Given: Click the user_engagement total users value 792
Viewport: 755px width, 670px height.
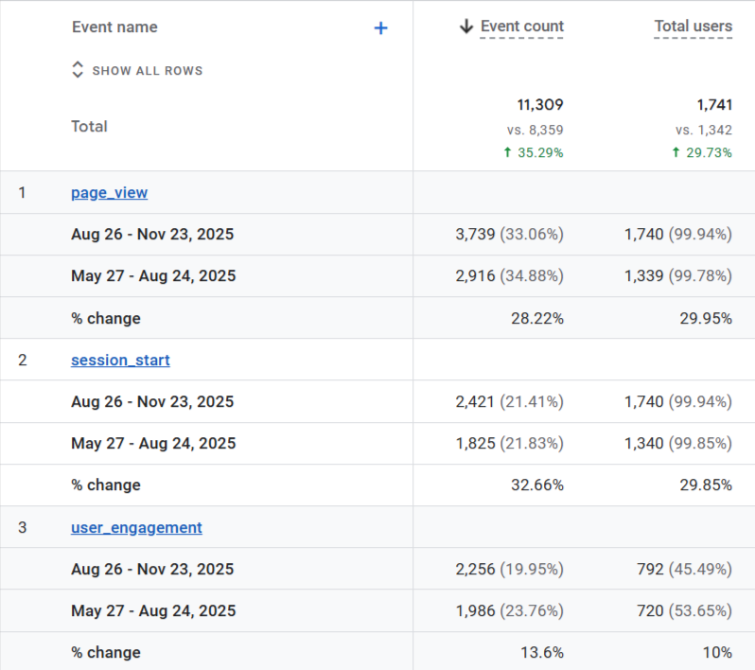Looking at the screenshot, I should coord(650,569).
